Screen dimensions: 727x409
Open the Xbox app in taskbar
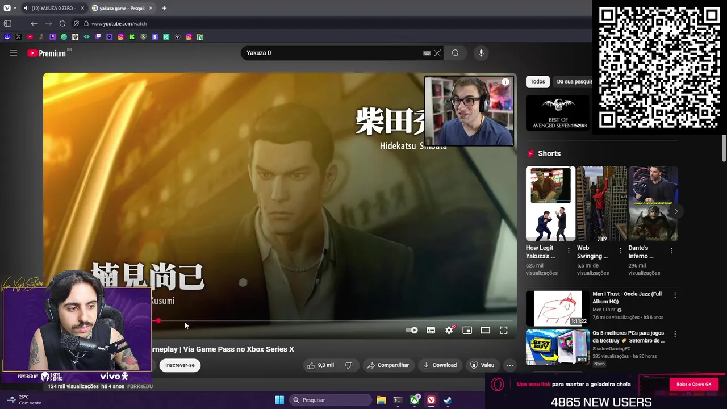coord(415,400)
